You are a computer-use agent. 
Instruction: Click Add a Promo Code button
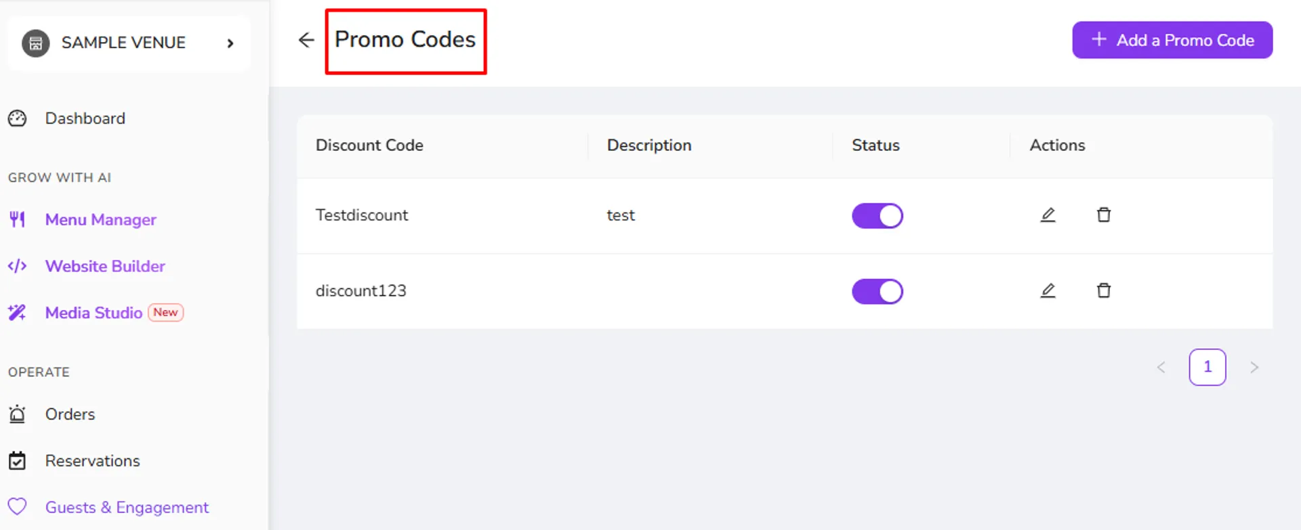tap(1172, 40)
